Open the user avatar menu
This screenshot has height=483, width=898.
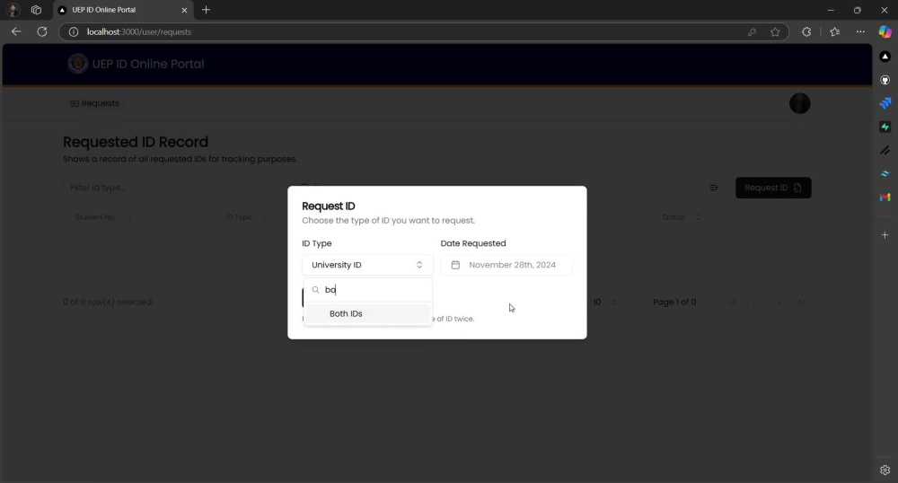pyautogui.click(x=799, y=103)
